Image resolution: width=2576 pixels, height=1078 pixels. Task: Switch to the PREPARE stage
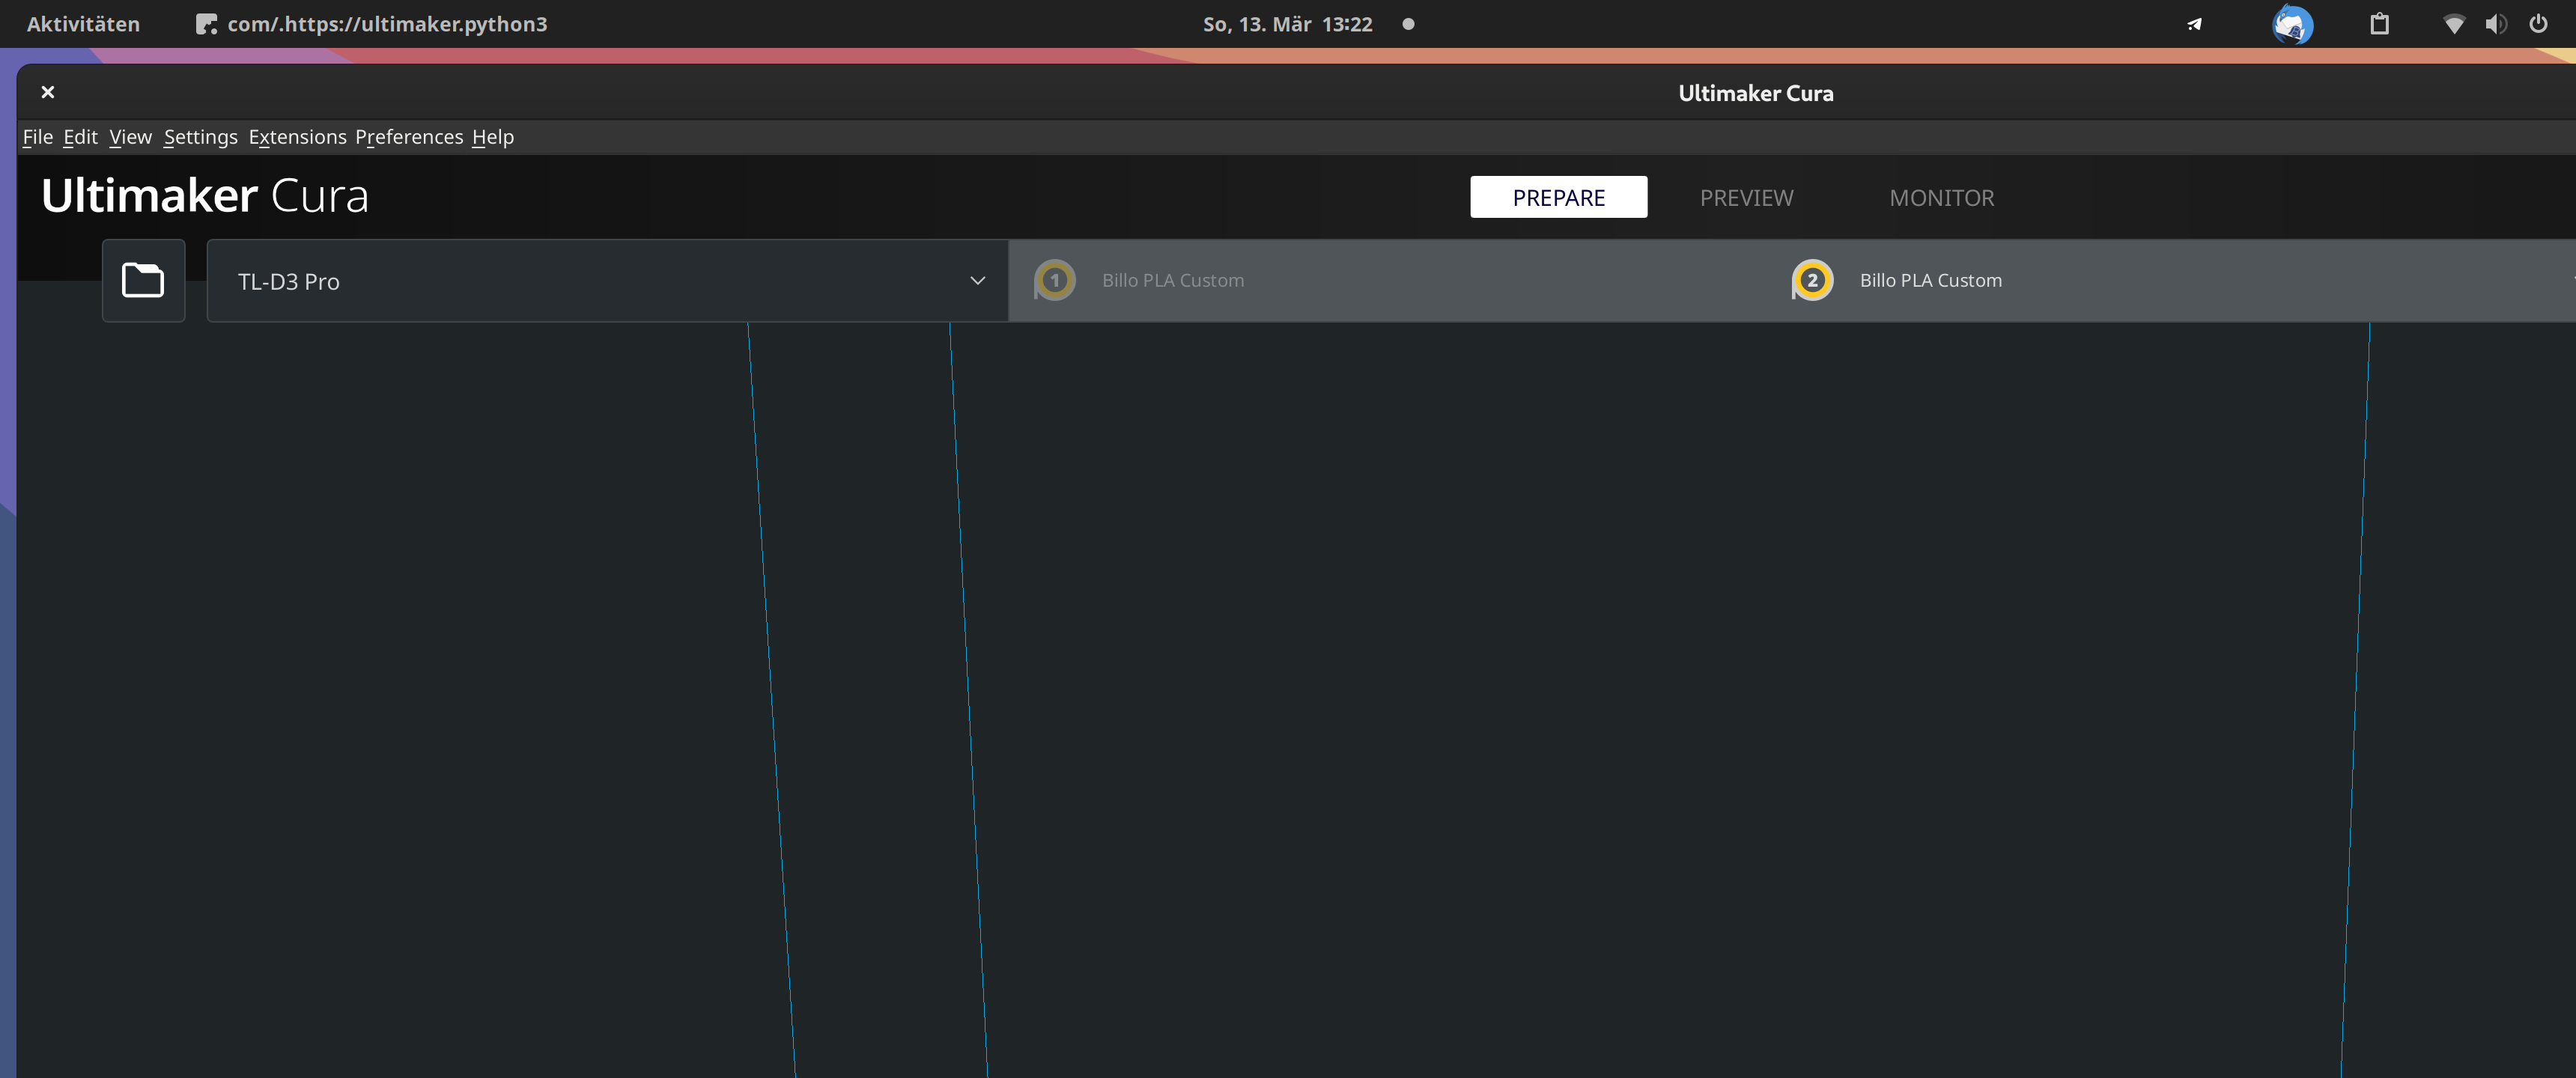click(x=1558, y=197)
